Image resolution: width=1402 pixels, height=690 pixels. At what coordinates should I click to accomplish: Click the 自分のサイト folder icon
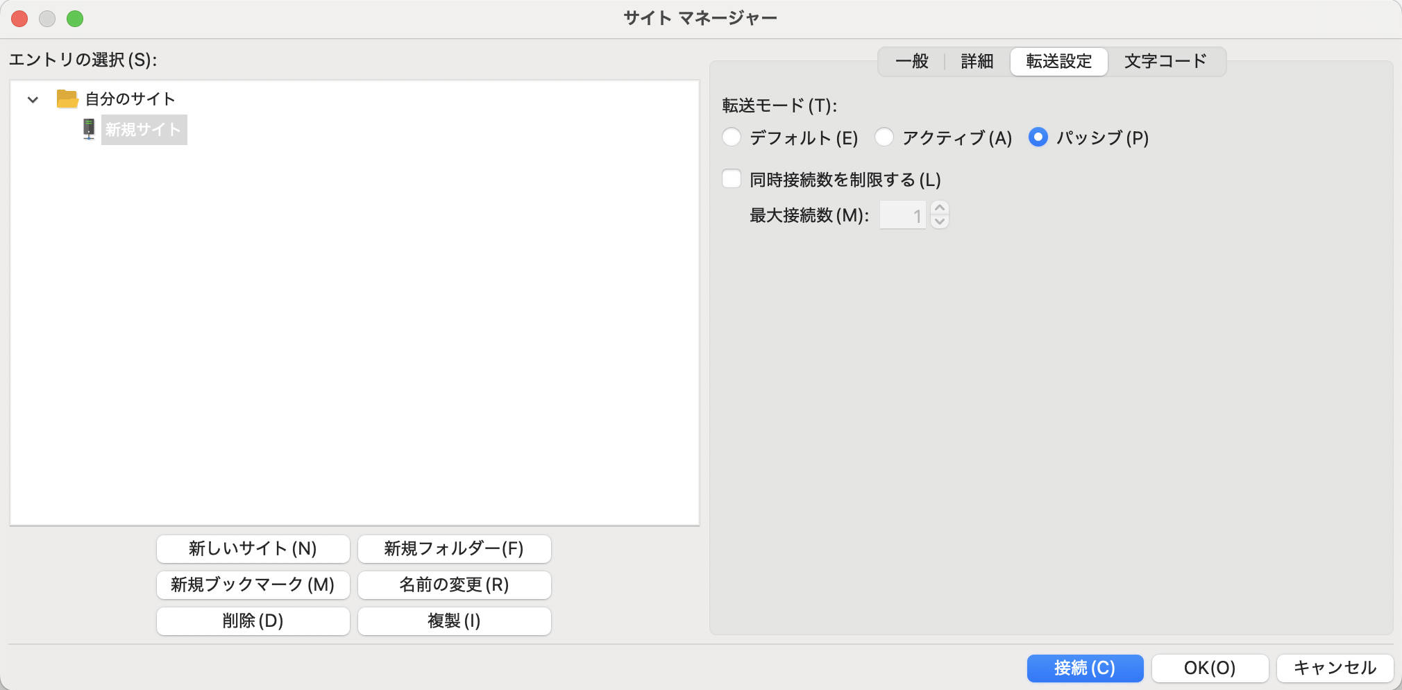(x=67, y=99)
